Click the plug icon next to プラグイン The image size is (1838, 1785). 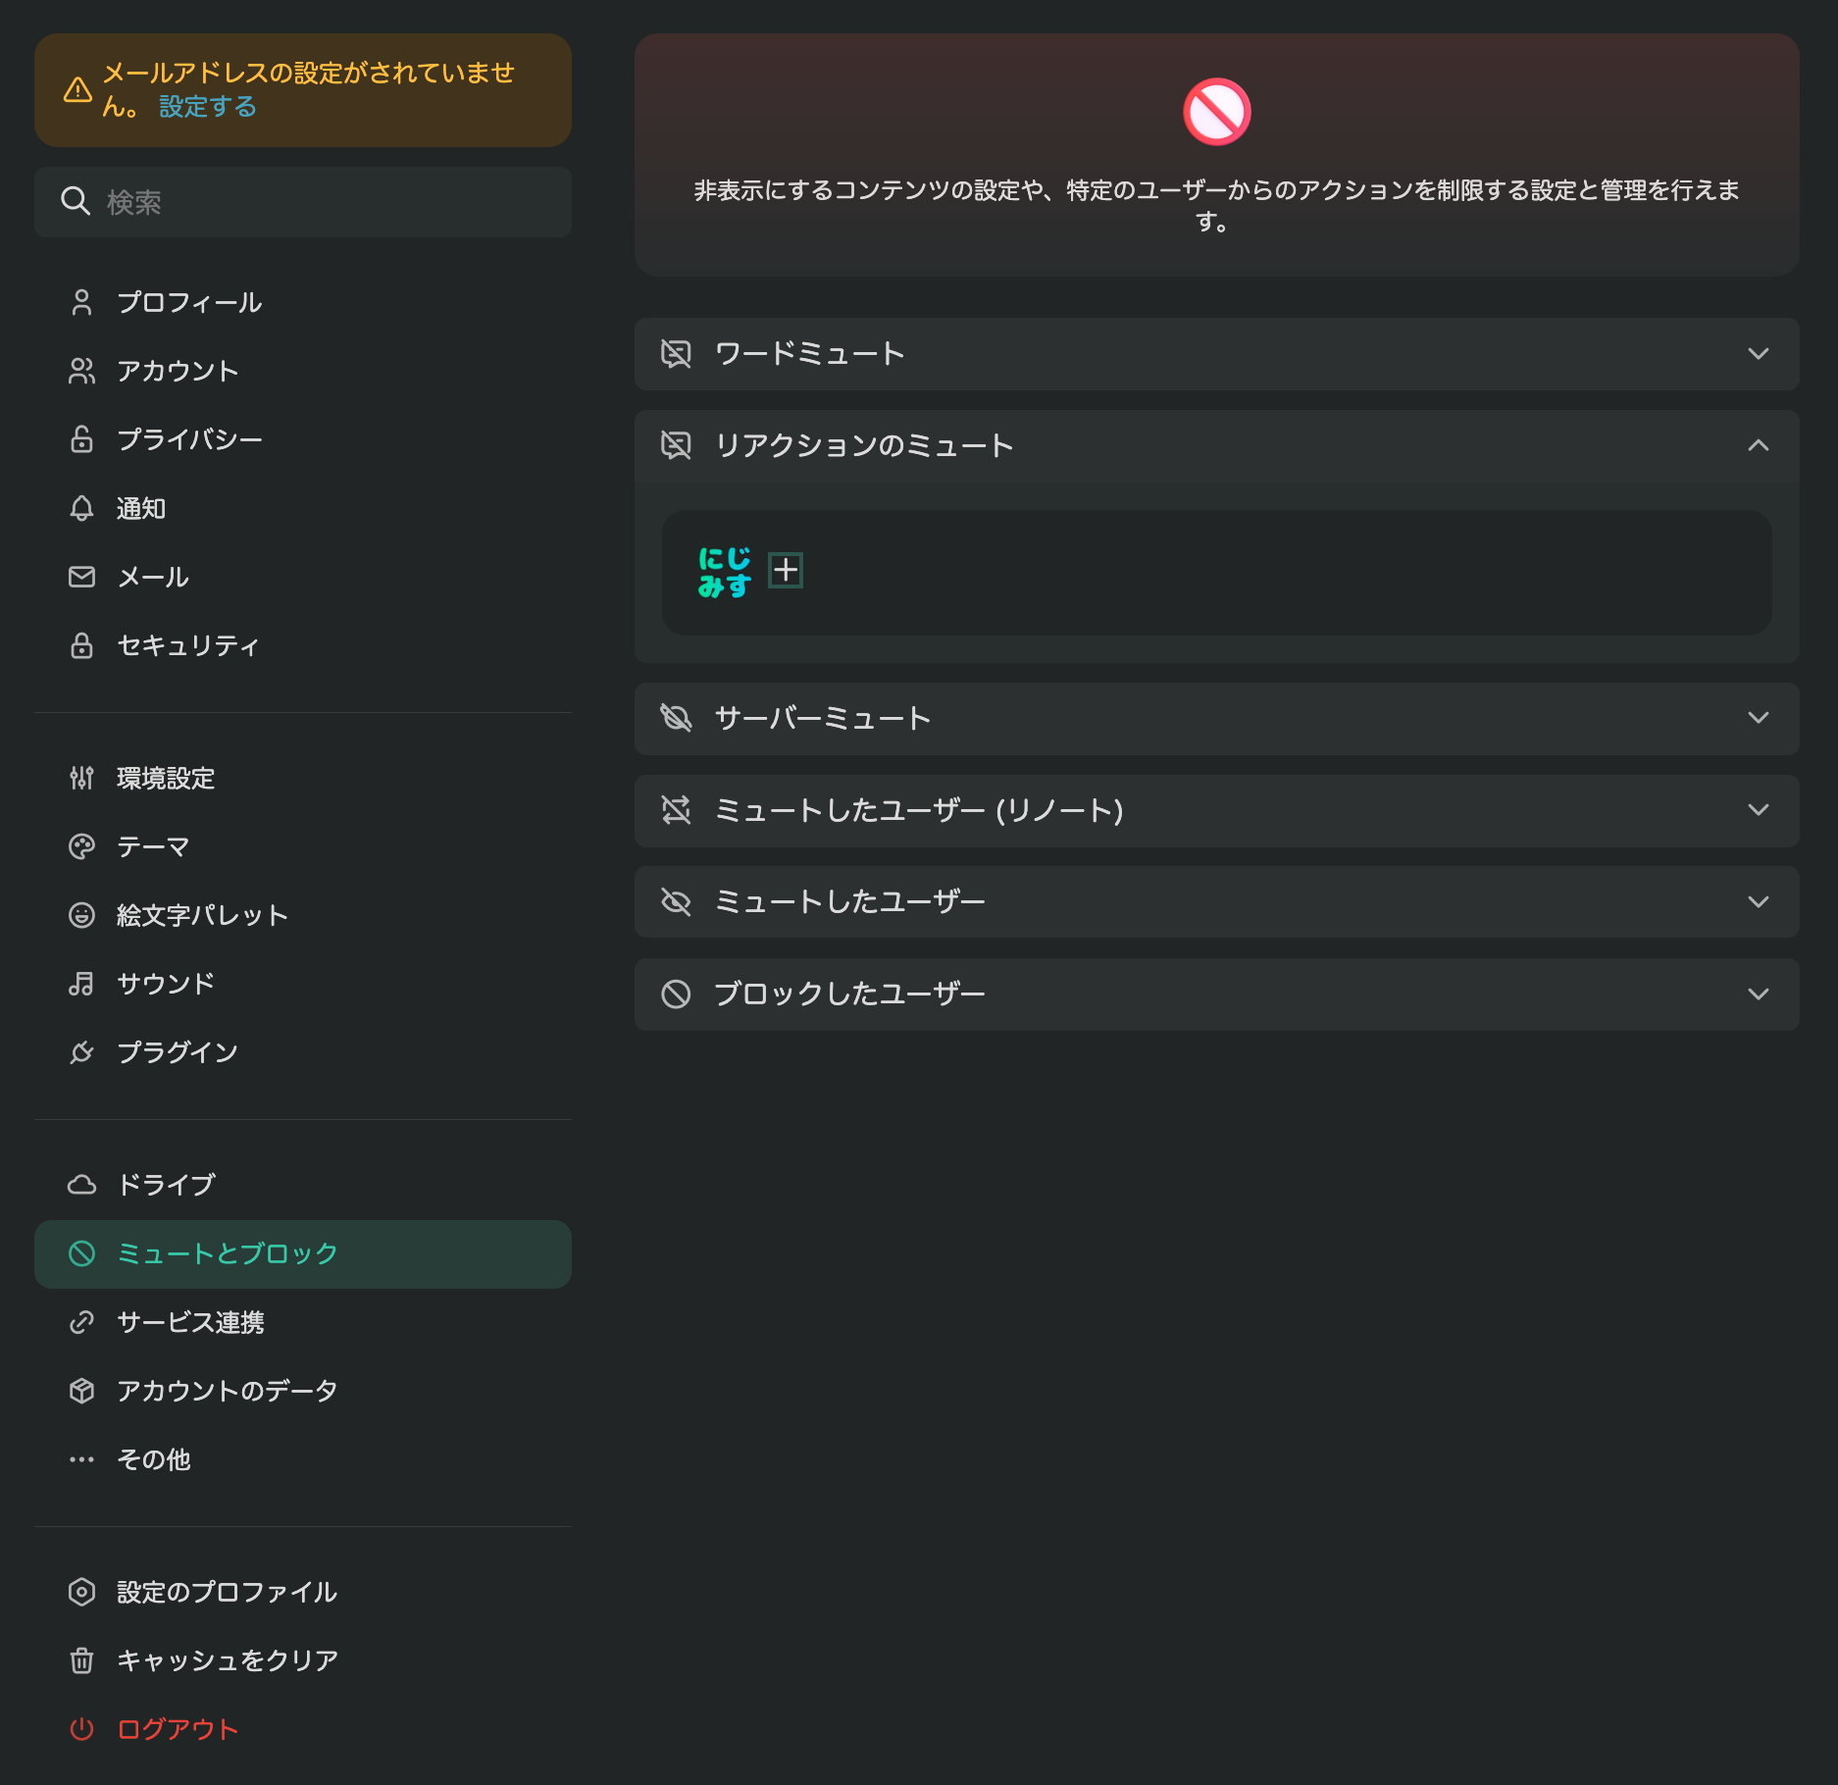click(x=81, y=1052)
